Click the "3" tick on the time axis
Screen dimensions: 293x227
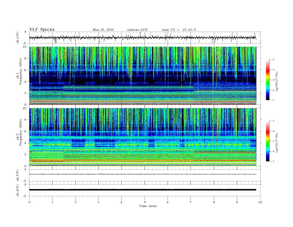pos(98,202)
